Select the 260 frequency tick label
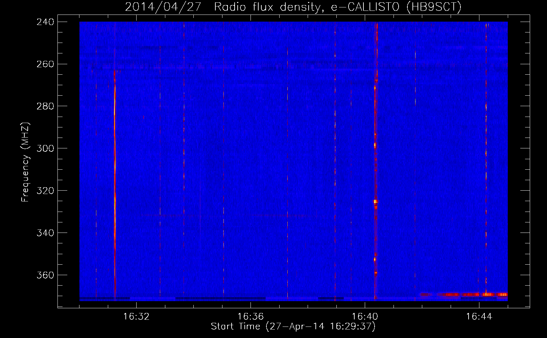 coord(45,64)
